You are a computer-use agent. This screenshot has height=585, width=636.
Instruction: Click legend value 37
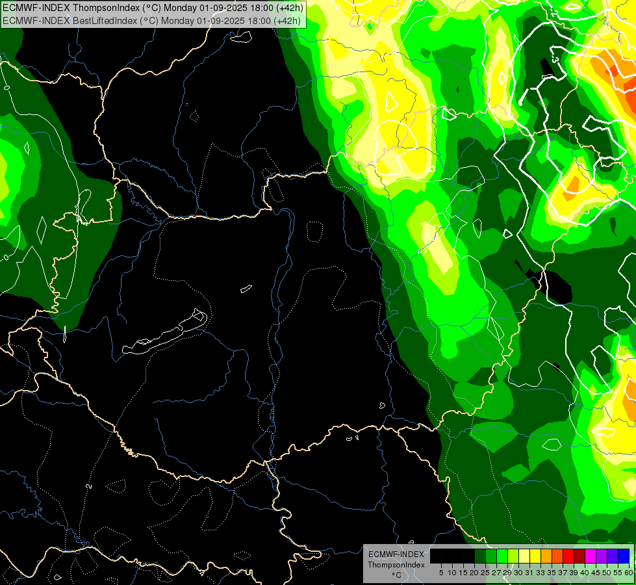(563, 573)
